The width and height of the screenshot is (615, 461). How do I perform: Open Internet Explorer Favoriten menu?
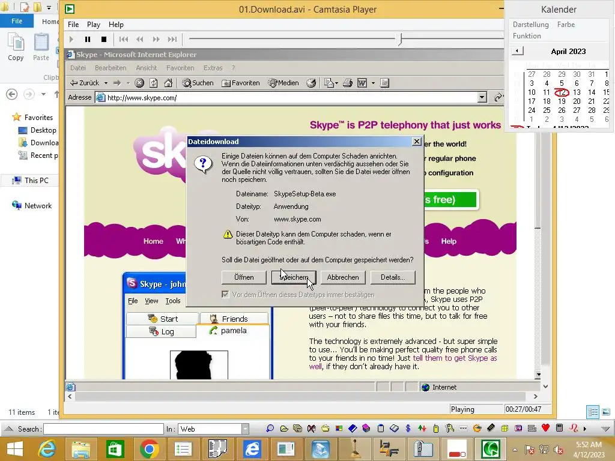[x=180, y=68]
